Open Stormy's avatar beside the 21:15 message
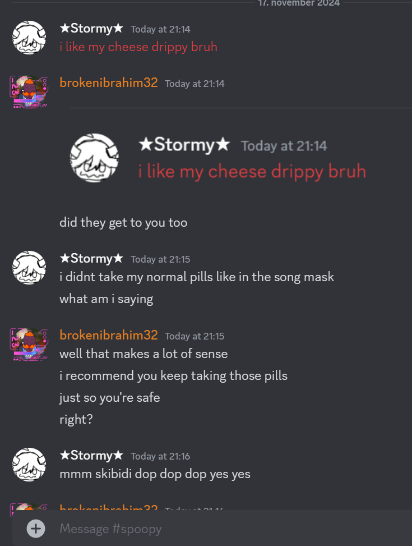Screen dimensions: 412x546 click(x=29, y=268)
